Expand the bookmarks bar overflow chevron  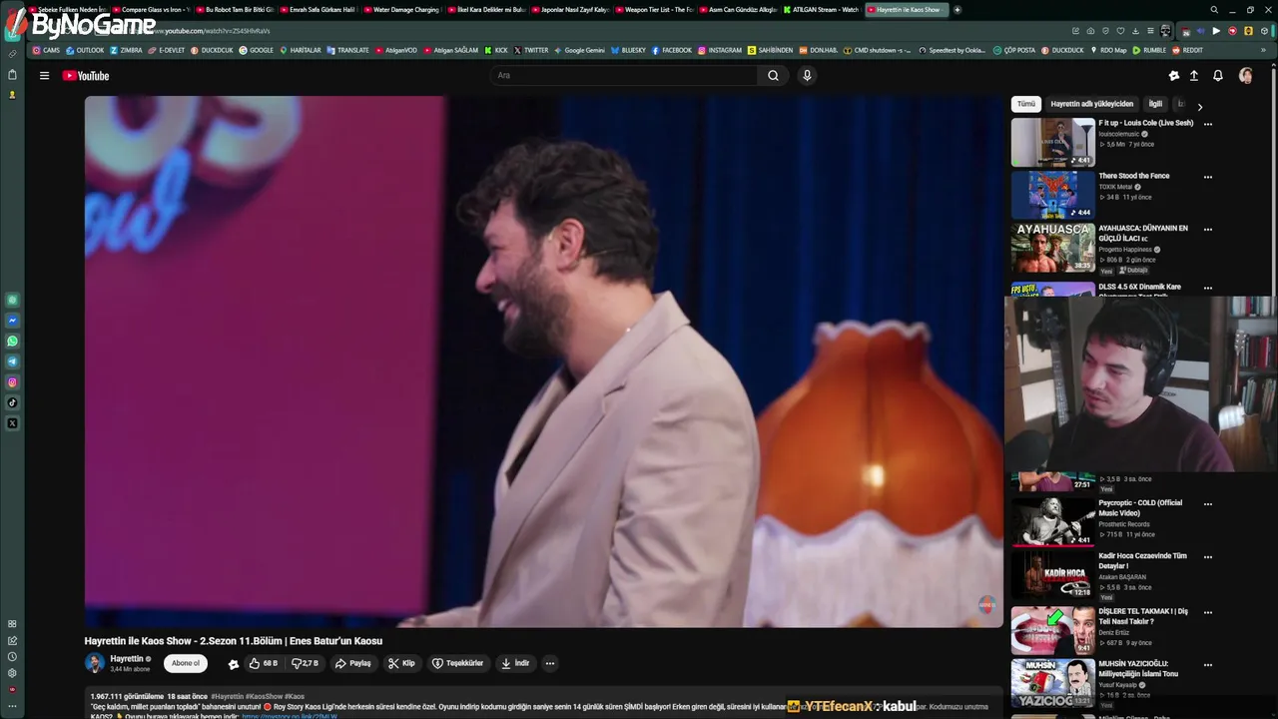pyautogui.click(x=1262, y=50)
